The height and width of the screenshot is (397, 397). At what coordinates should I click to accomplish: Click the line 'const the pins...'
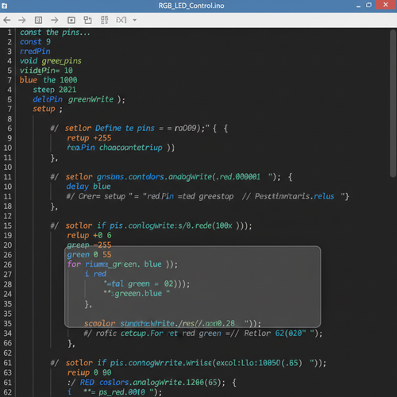55,33
